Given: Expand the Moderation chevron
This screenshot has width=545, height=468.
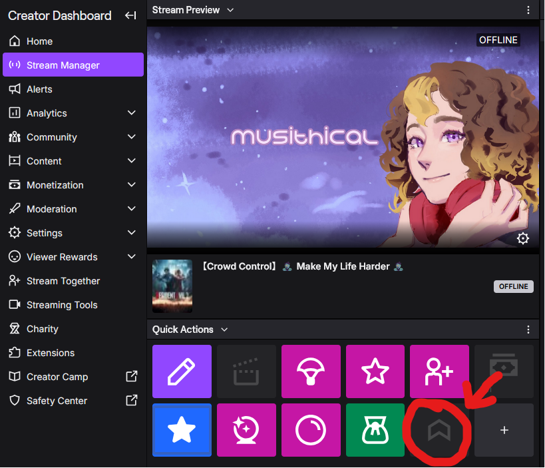Looking at the screenshot, I should click(131, 208).
